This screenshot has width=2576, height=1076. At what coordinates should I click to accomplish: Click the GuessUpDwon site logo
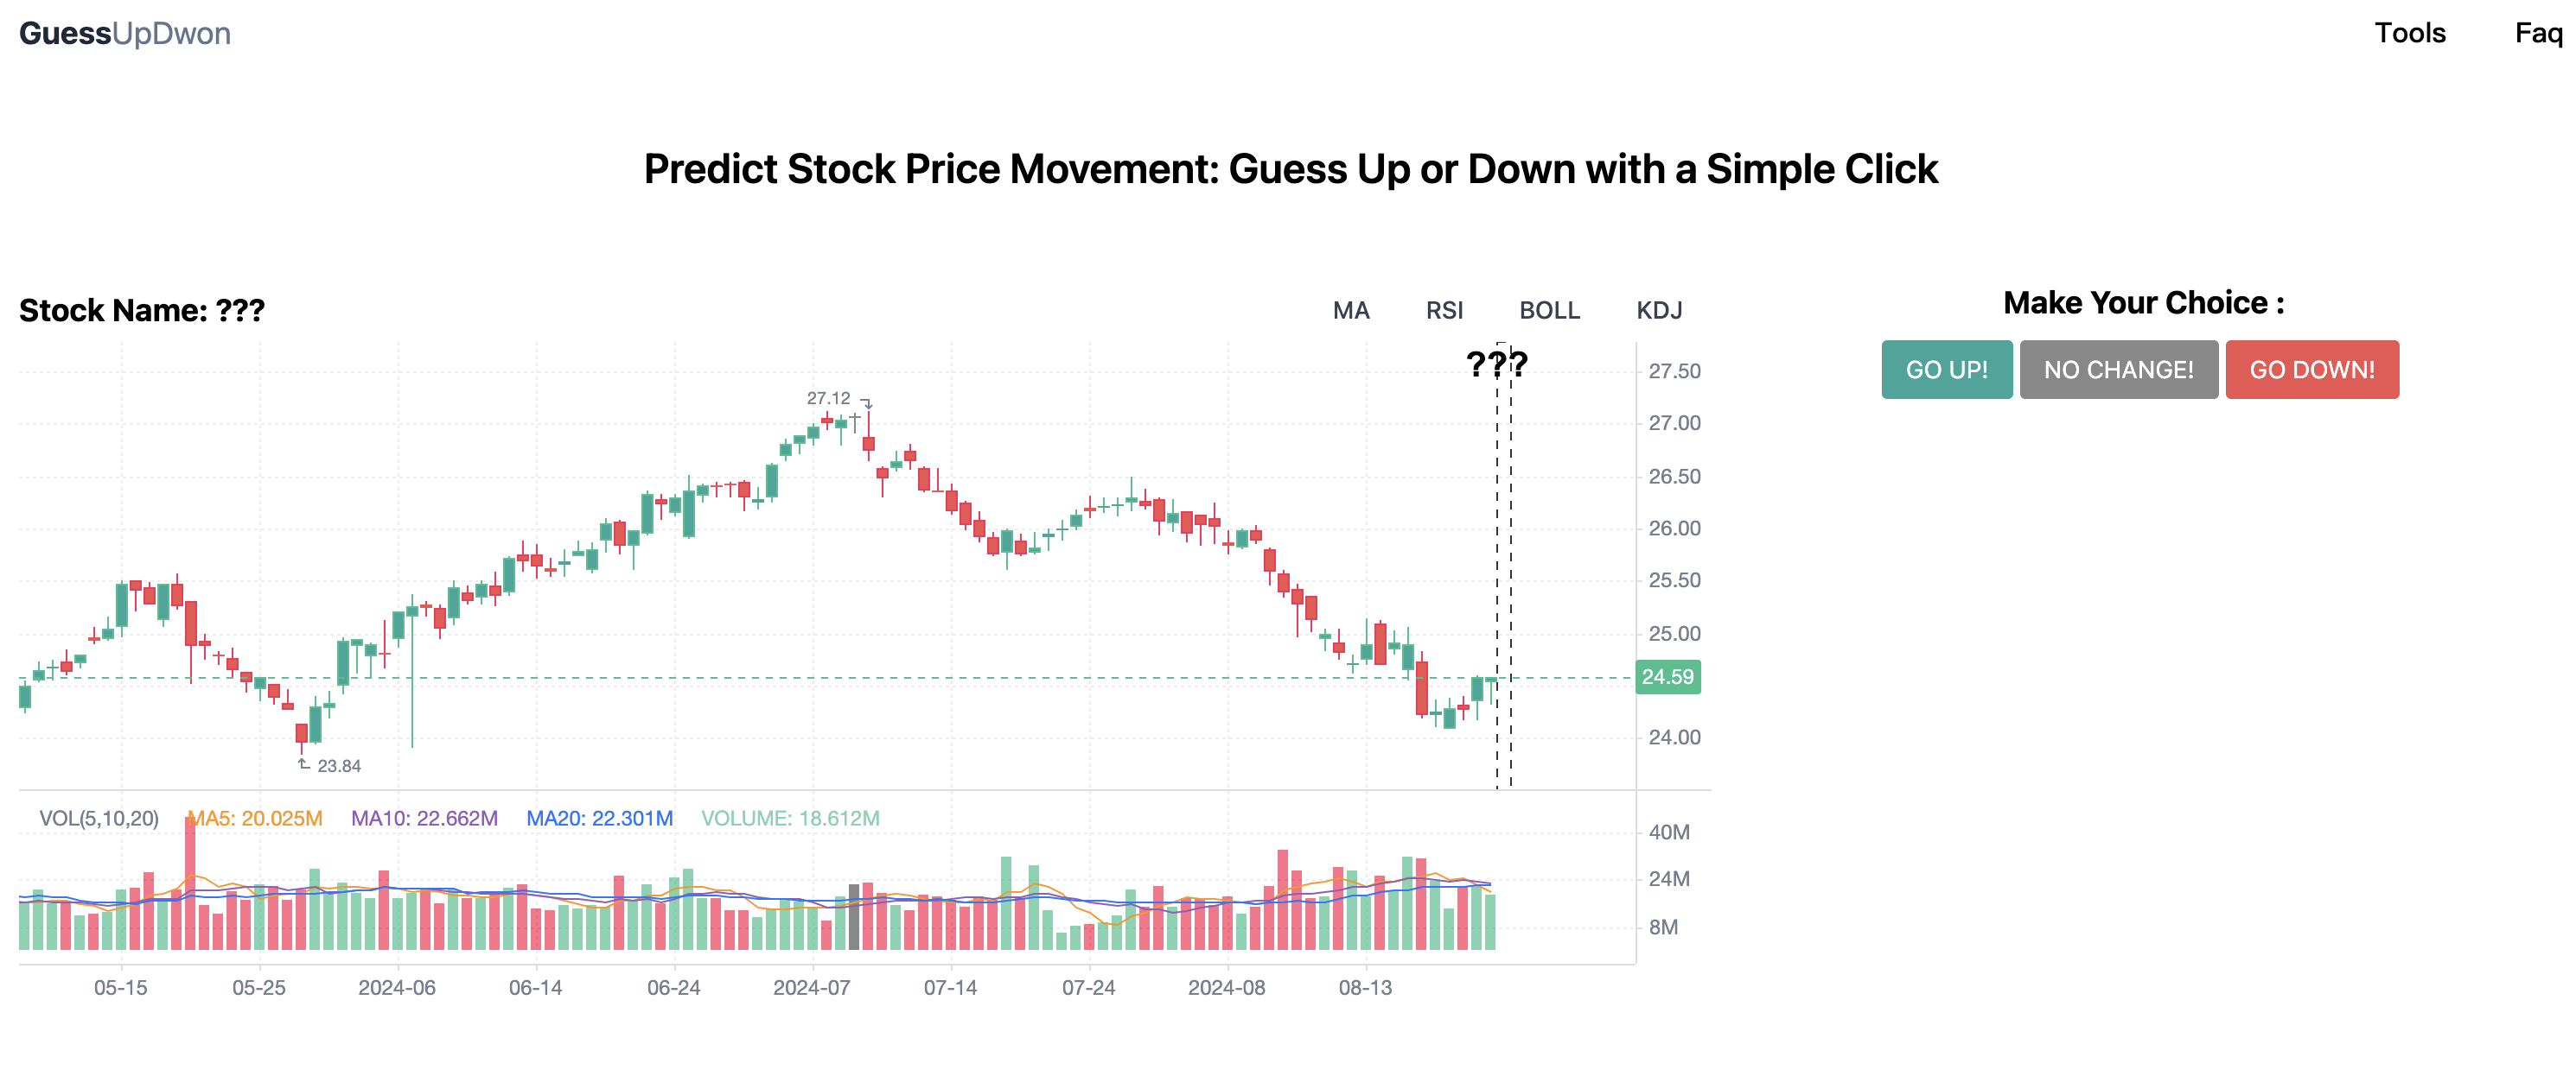coord(125,33)
